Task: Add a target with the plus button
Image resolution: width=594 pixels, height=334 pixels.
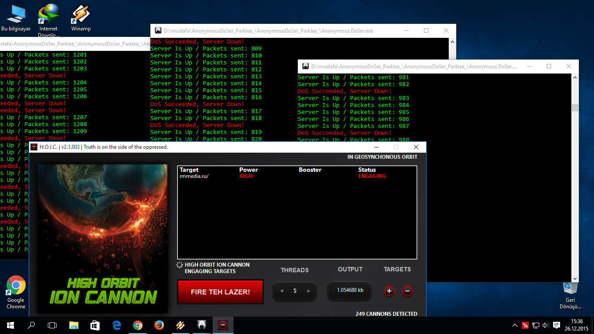Action: click(389, 291)
